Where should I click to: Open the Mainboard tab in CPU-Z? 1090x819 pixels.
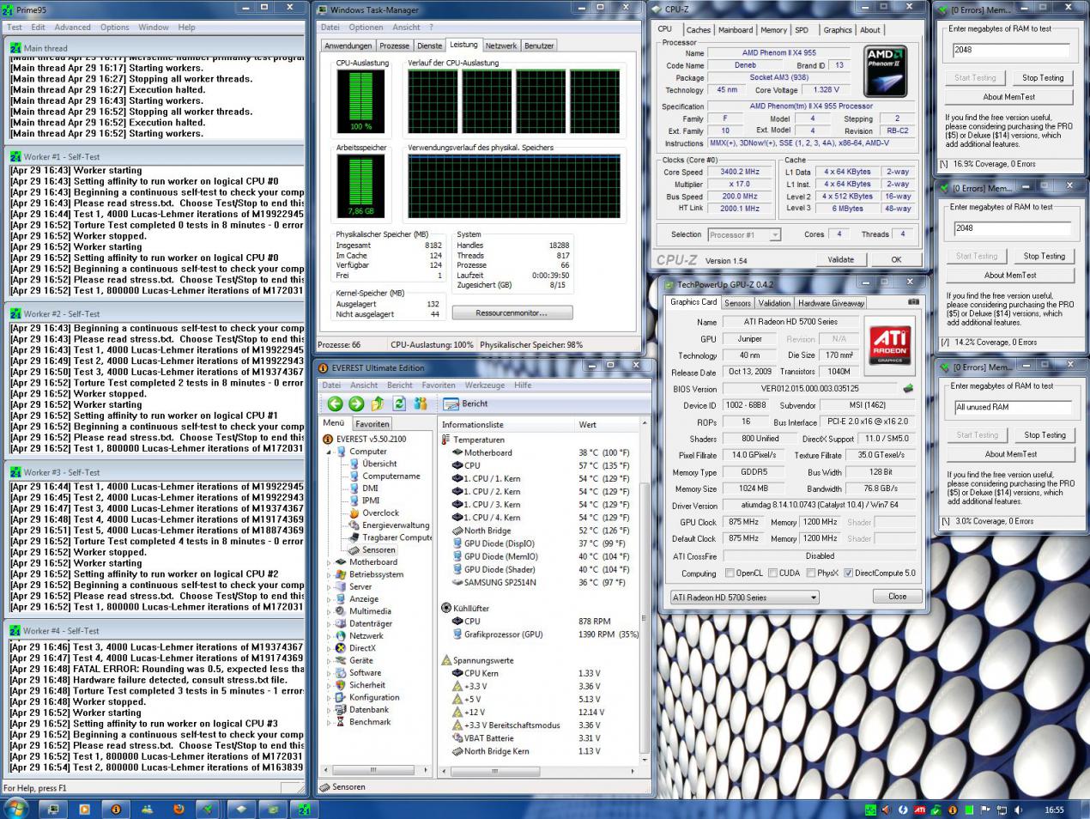point(736,29)
